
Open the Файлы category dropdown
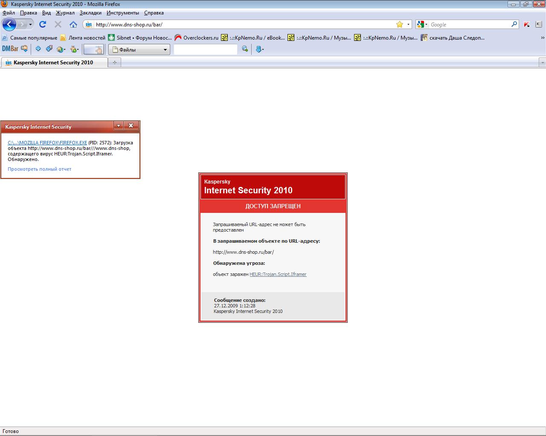pyautogui.click(x=139, y=49)
